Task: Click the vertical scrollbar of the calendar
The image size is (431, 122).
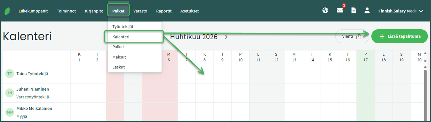Action: (425, 93)
